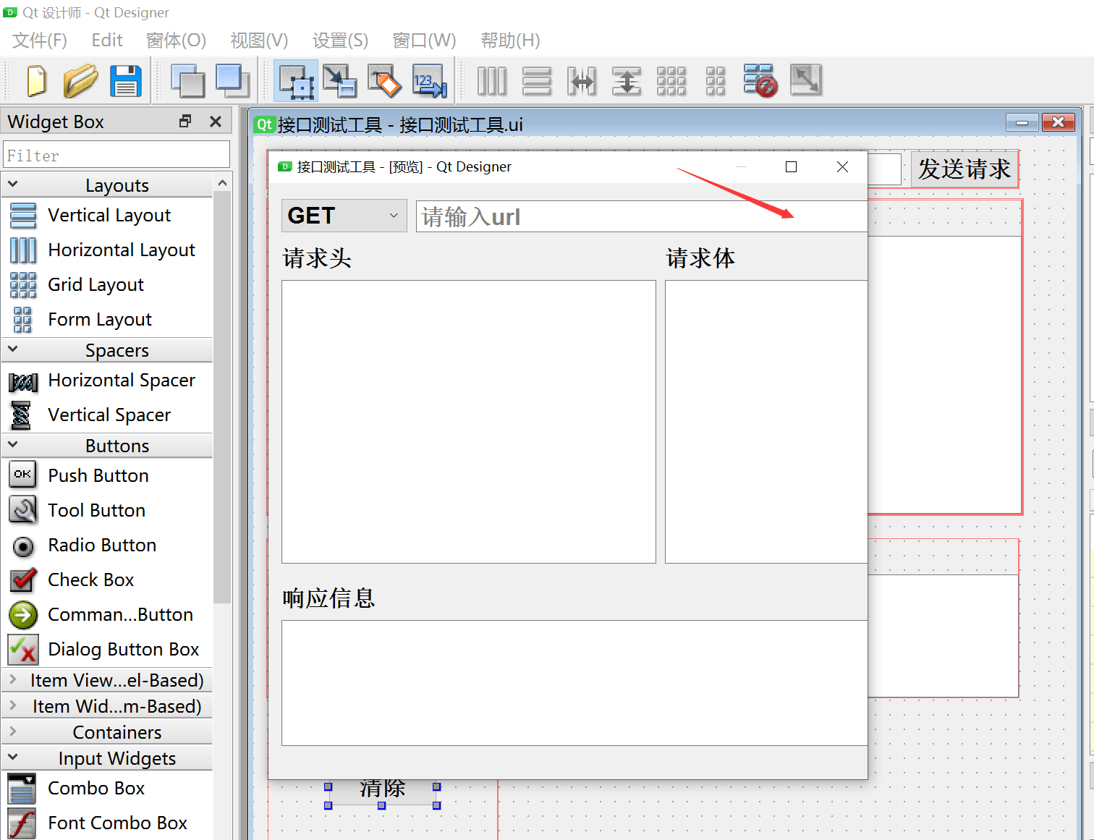
Task: Click Lay Out in a Form Layout icon
Action: [x=716, y=80]
